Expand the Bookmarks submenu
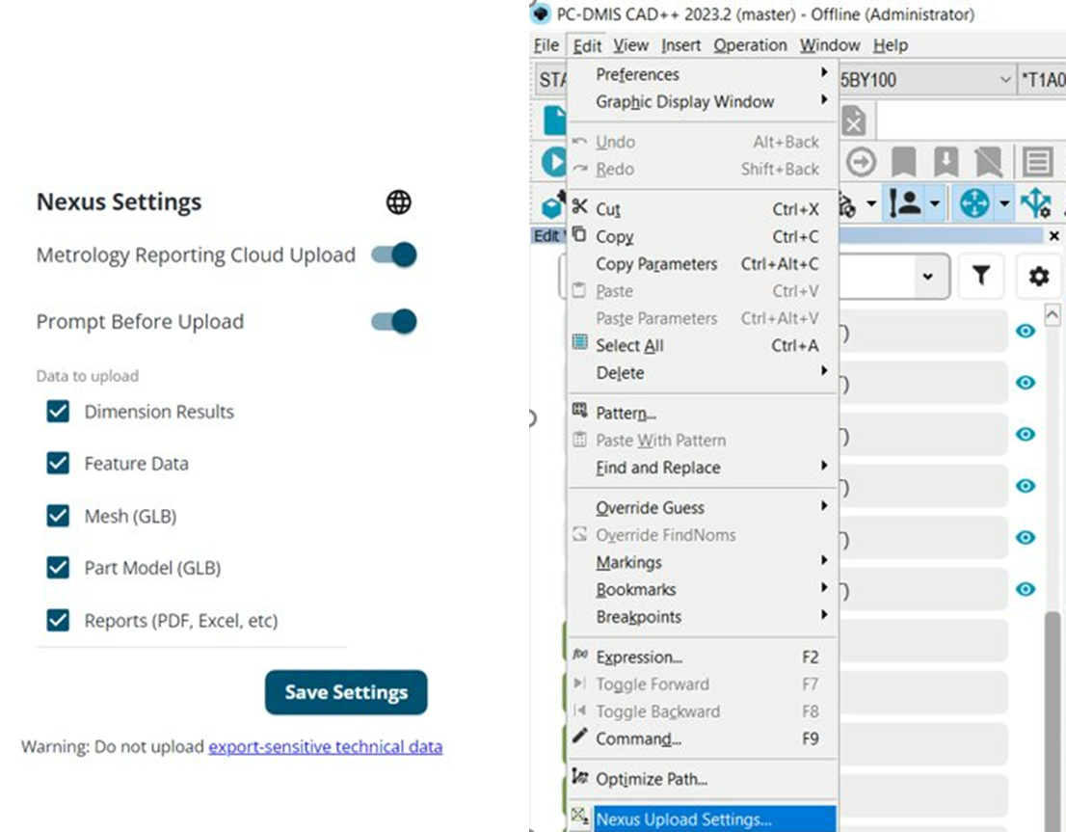This screenshot has height=832, width=1066. coord(702,589)
